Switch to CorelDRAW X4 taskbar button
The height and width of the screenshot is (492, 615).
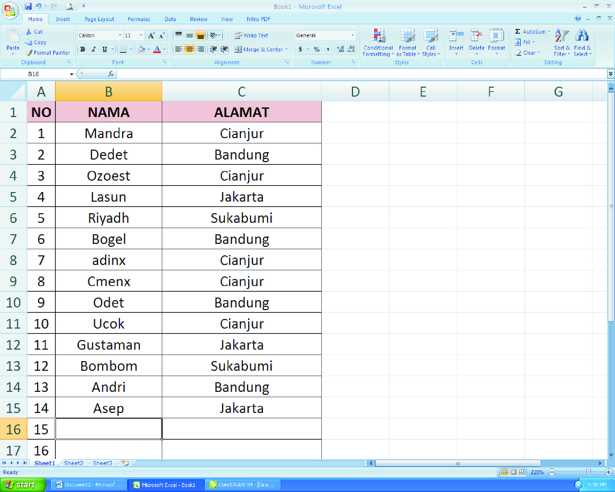[243, 485]
